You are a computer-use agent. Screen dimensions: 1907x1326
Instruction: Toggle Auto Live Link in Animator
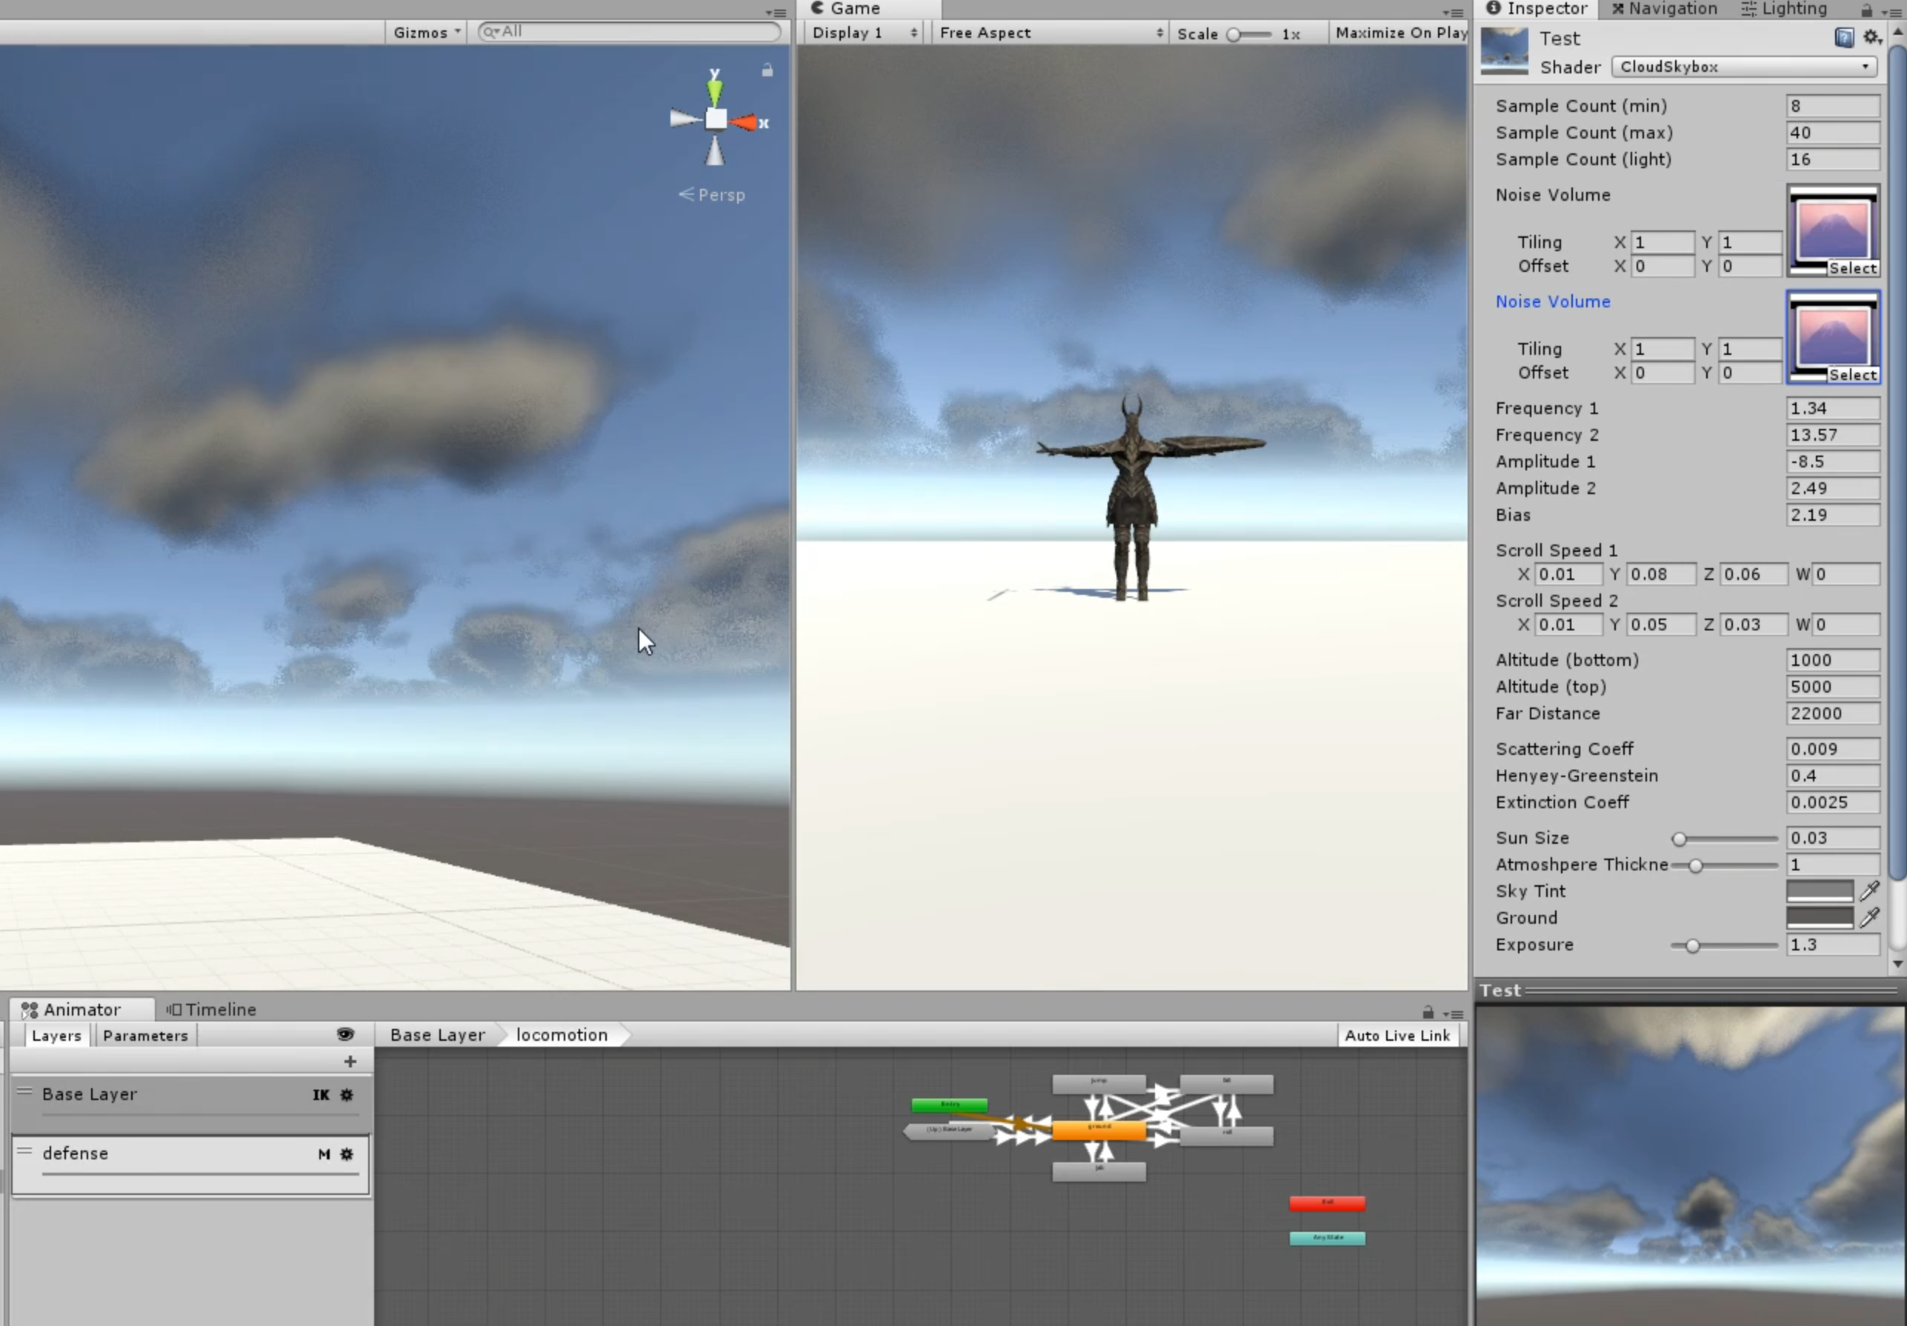[x=1397, y=1033]
